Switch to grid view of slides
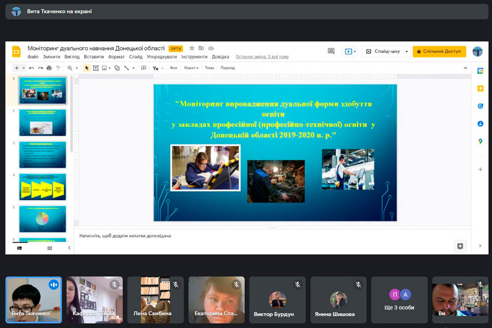Viewport: 492px width, 328px height. (x=50, y=248)
